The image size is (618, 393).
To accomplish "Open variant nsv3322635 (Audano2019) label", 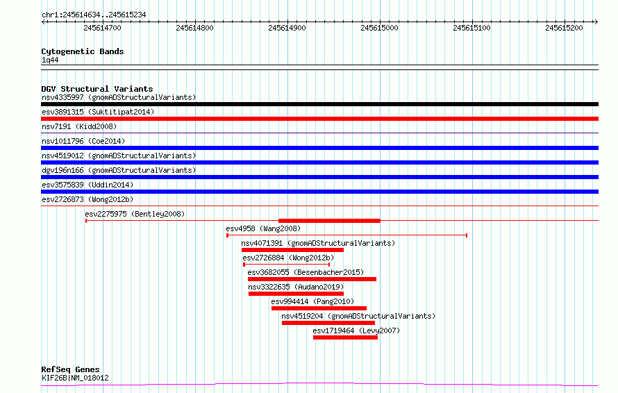I will coord(296,287).
